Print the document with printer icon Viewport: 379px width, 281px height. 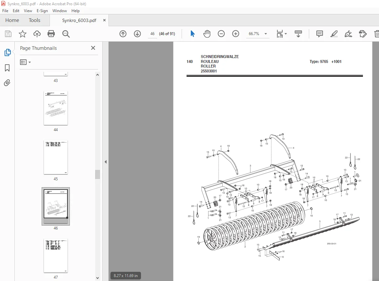pos(51,34)
